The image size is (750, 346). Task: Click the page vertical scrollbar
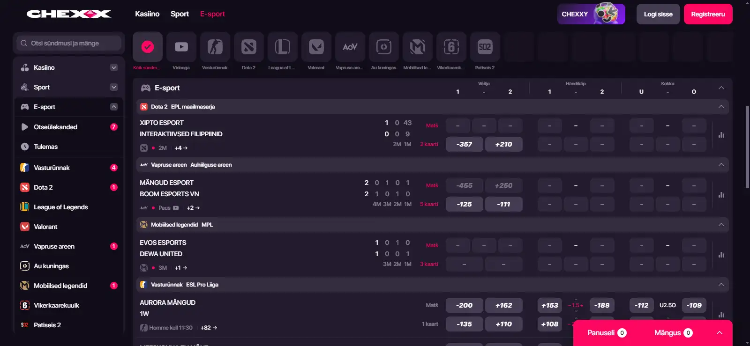[x=747, y=147]
